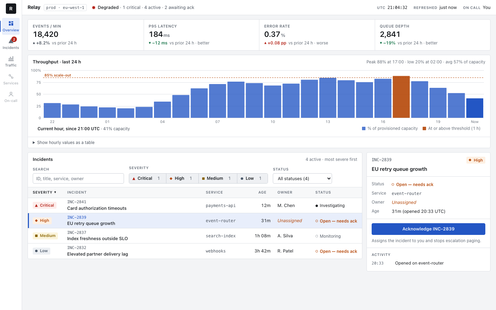Image resolution: width=496 pixels, height=310 pixels.
Task: Click the Queue depth value 2,841
Action: pyautogui.click(x=390, y=34)
